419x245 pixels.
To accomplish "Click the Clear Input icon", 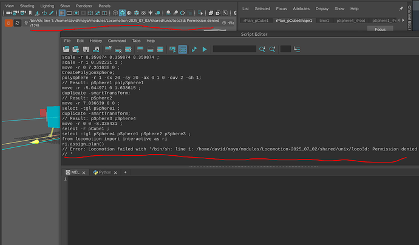I will [x=118, y=49].
